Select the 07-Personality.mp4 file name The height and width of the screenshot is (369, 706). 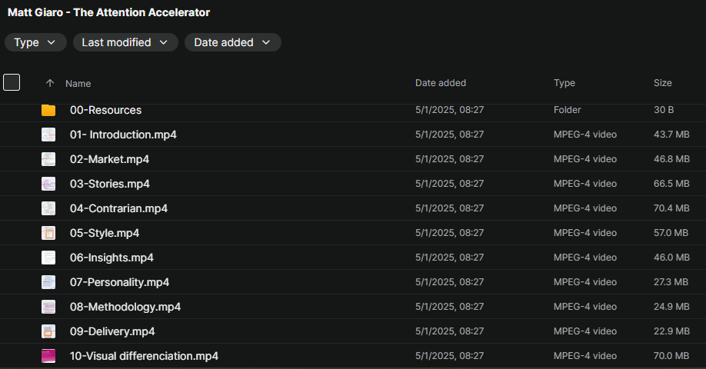[x=119, y=282]
